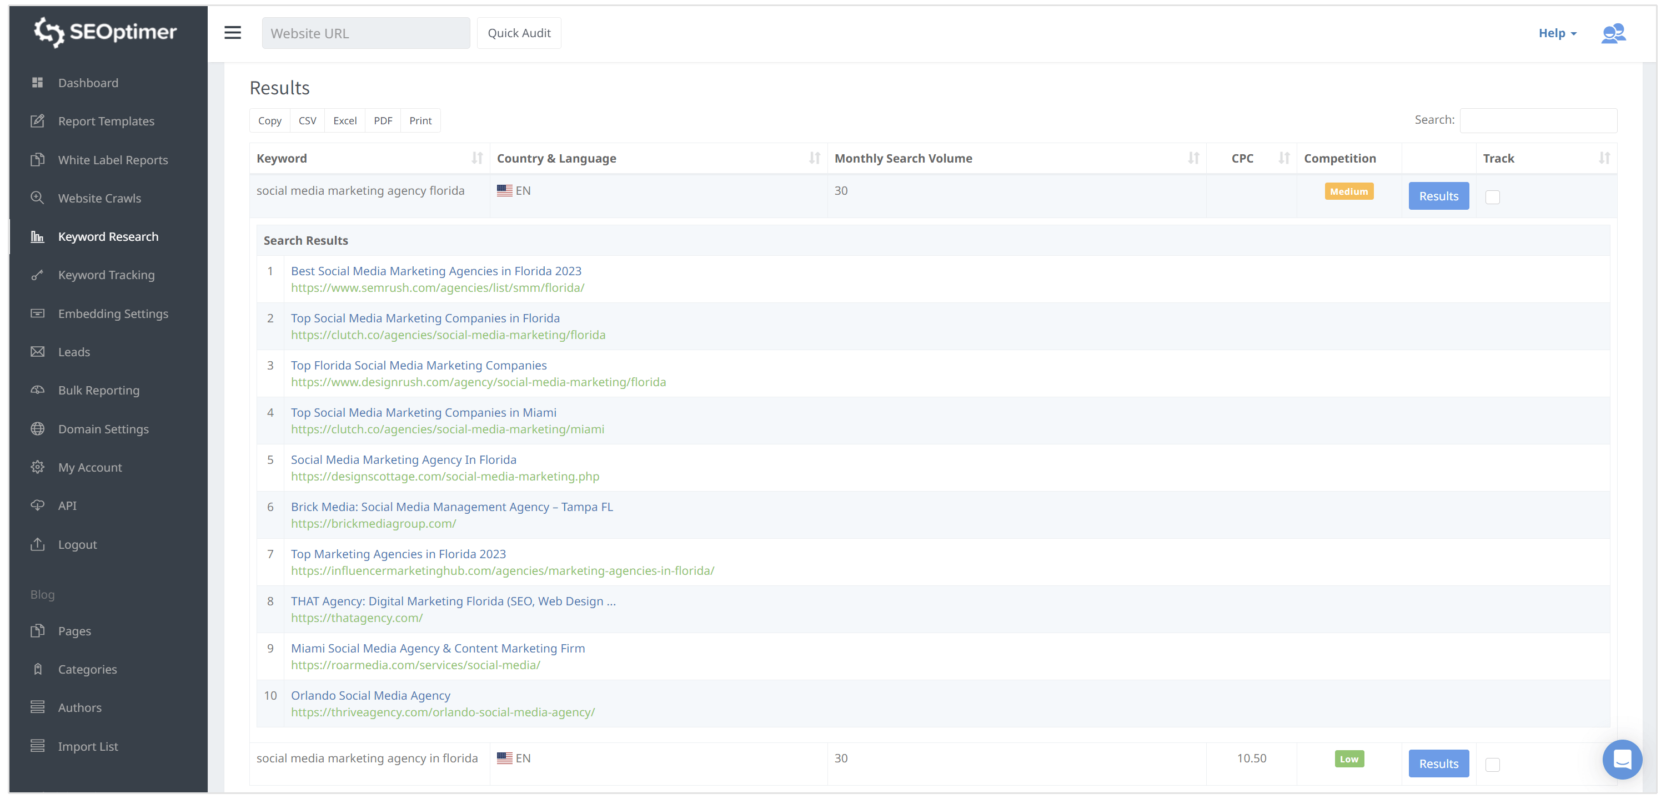Viewport: 1666px width, 799px height.
Task: Click the Help dropdown arrow
Action: (1575, 33)
